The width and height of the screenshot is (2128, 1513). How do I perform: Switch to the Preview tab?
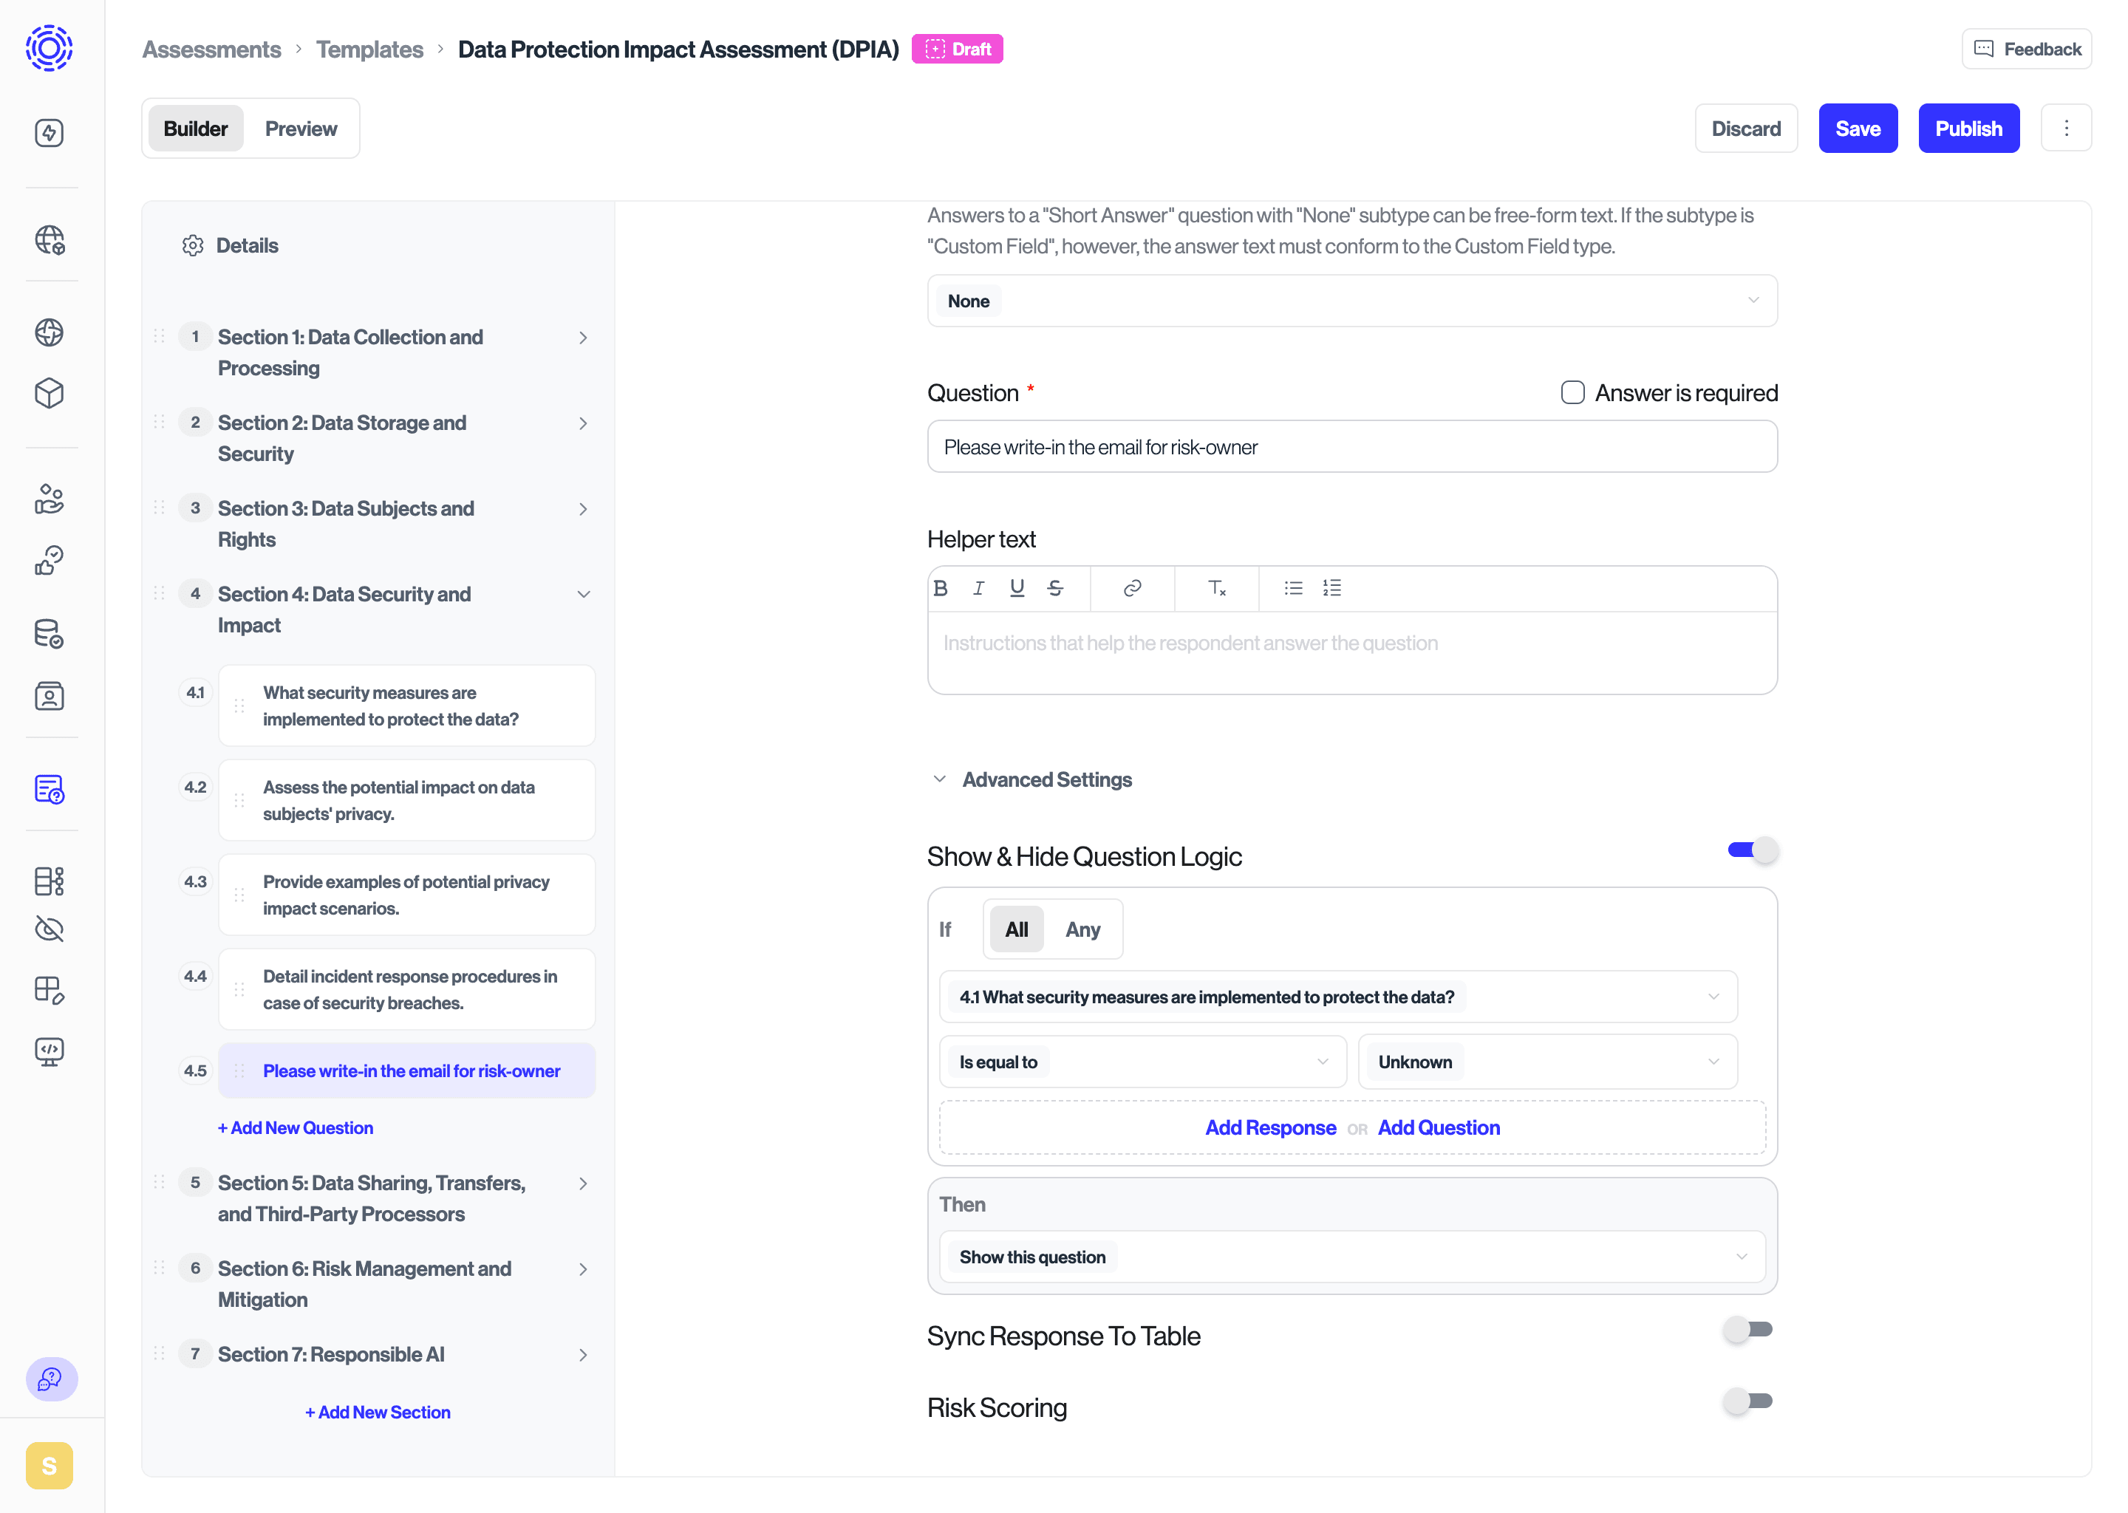click(301, 128)
